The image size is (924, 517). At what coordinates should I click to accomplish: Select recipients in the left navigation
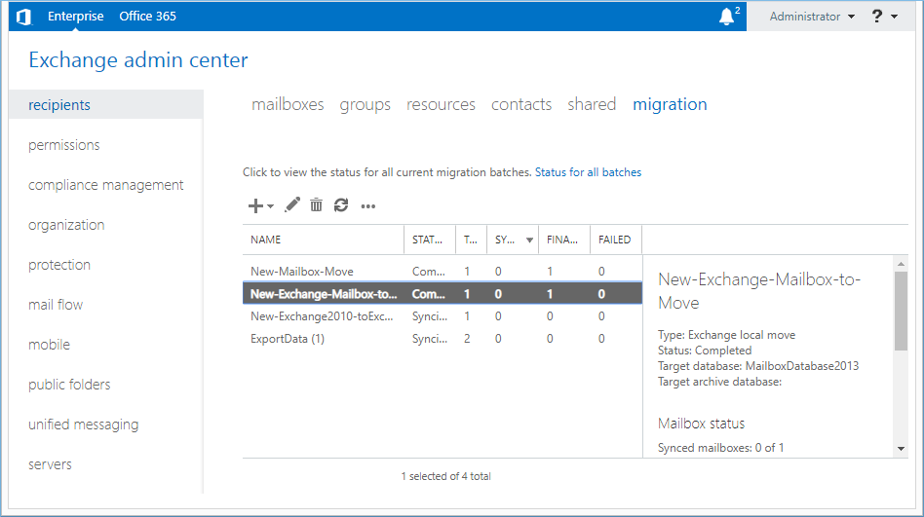click(x=106, y=105)
